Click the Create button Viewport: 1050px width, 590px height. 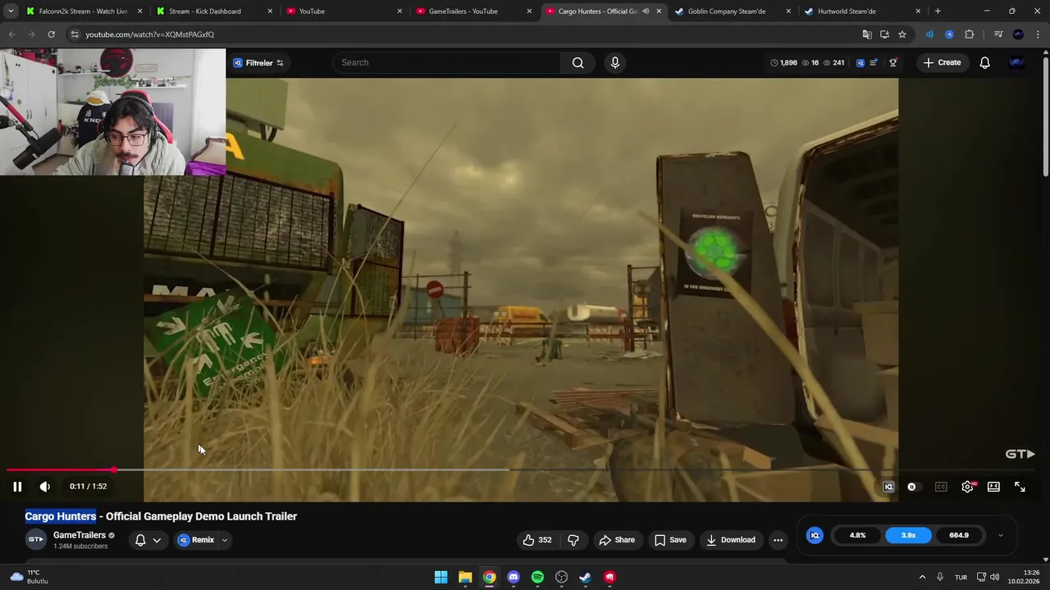click(x=942, y=63)
